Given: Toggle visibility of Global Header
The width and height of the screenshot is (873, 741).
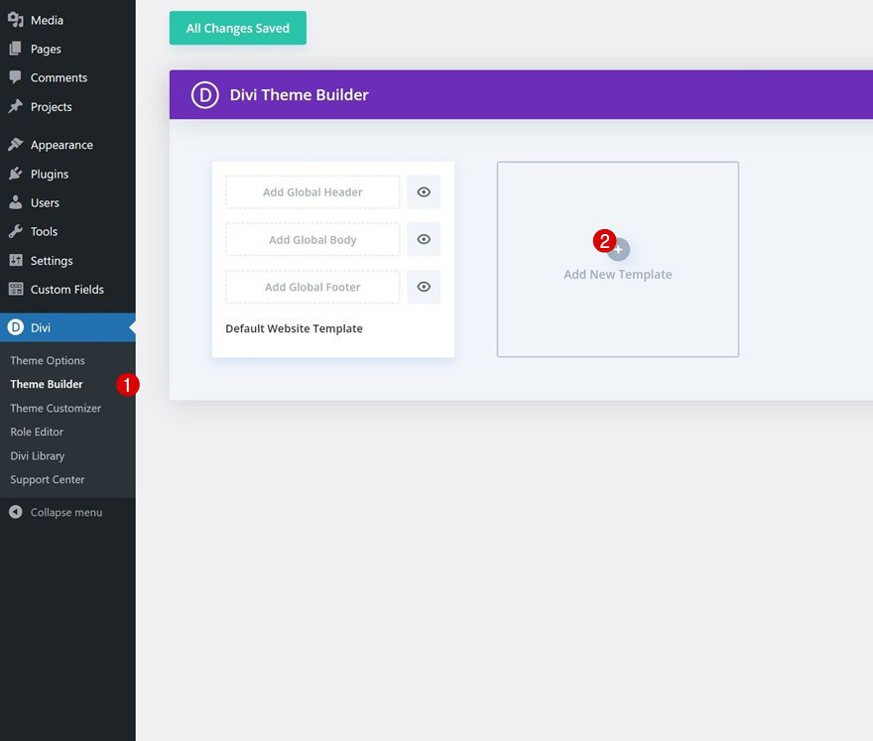Looking at the screenshot, I should pyautogui.click(x=424, y=192).
